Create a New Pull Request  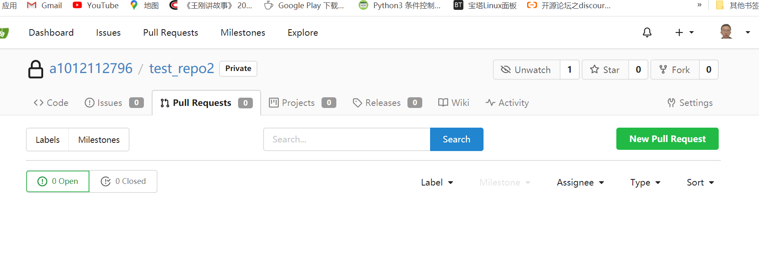(667, 139)
